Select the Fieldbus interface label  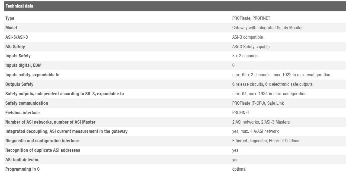point(23,113)
